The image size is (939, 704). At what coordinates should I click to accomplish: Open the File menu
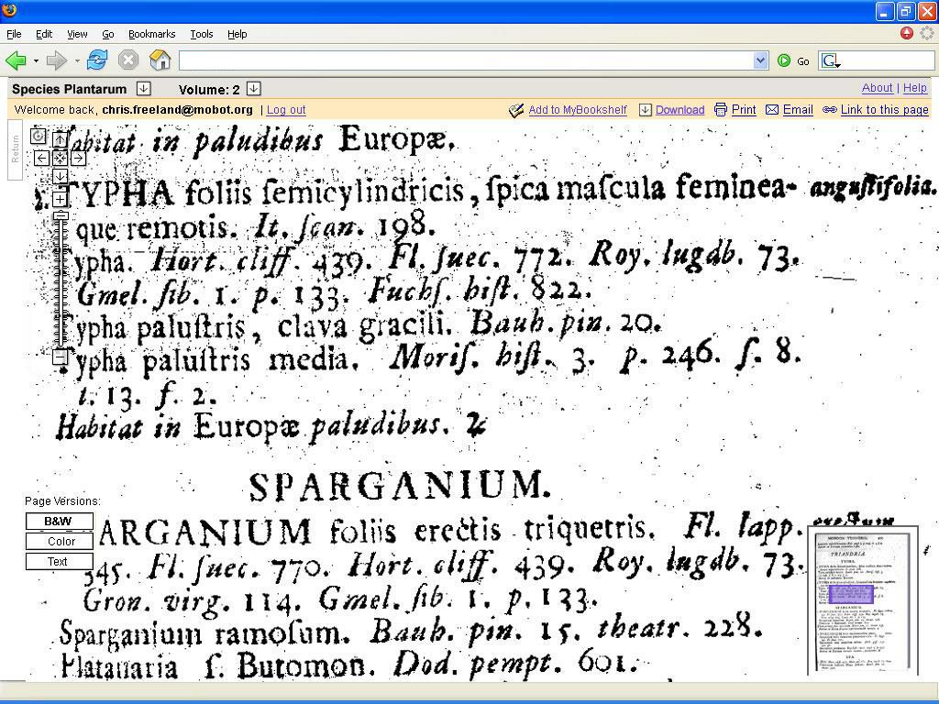(14, 34)
